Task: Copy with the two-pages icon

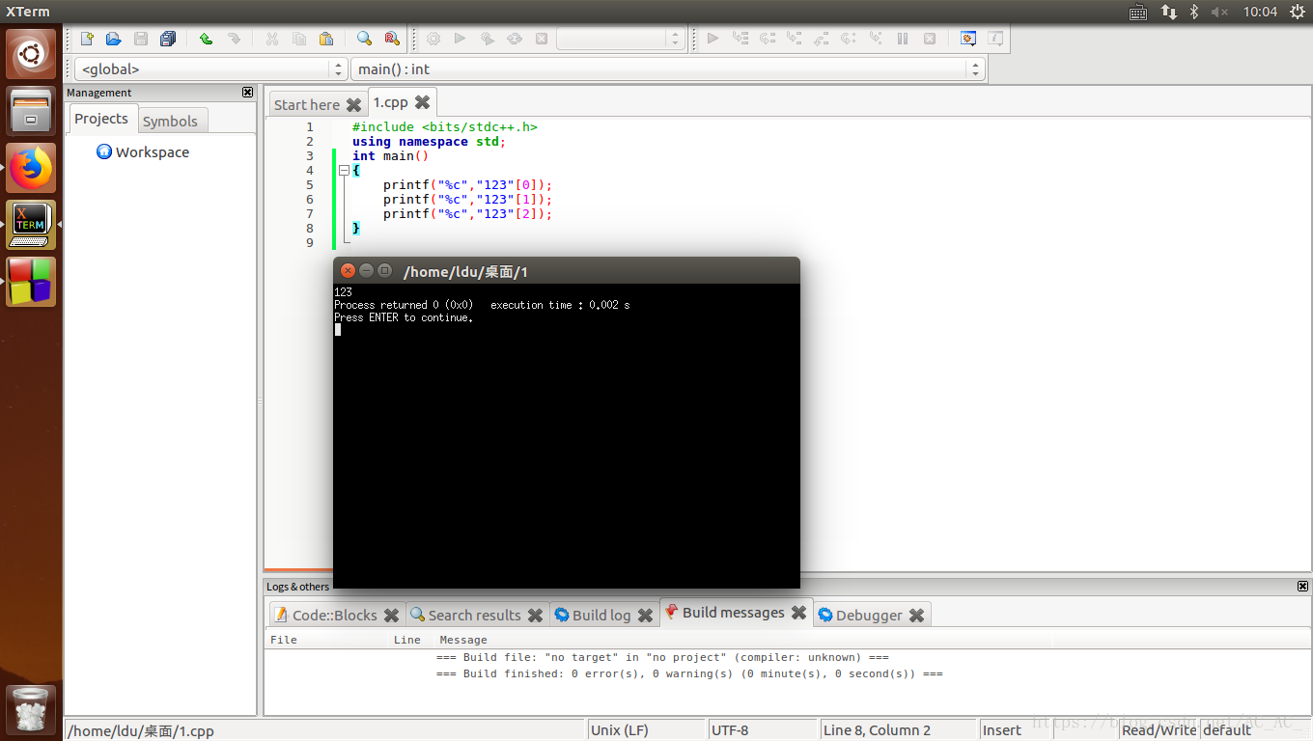Action: (x=299, y=39)
